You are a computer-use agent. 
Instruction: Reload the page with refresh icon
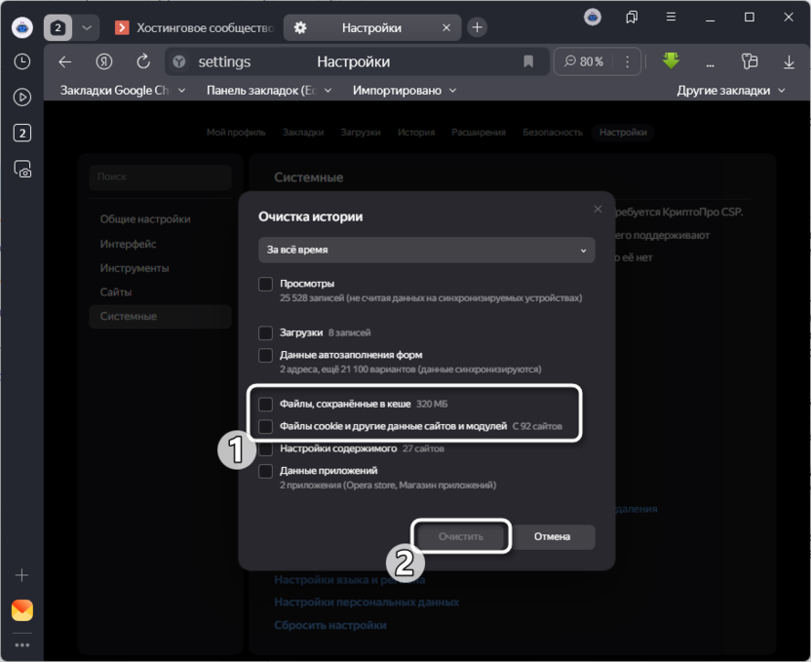pos(143,61)
